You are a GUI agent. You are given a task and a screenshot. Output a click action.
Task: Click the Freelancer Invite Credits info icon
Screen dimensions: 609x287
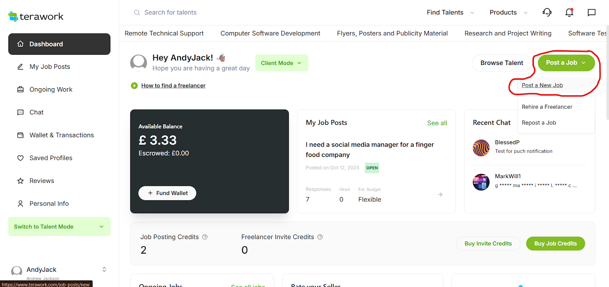tap(320, 237)
